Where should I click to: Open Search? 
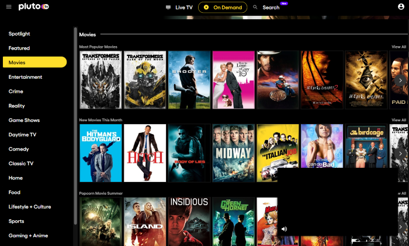pos(271,8)
